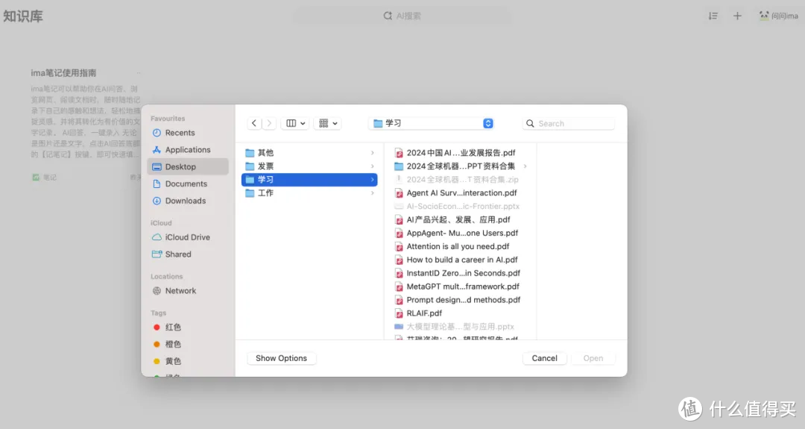Image resolution: width=805 pixels, height=429 pixels.
Task: Click the AI搜索 bar in the 知识库 window
Action: (x=402, y=16)
